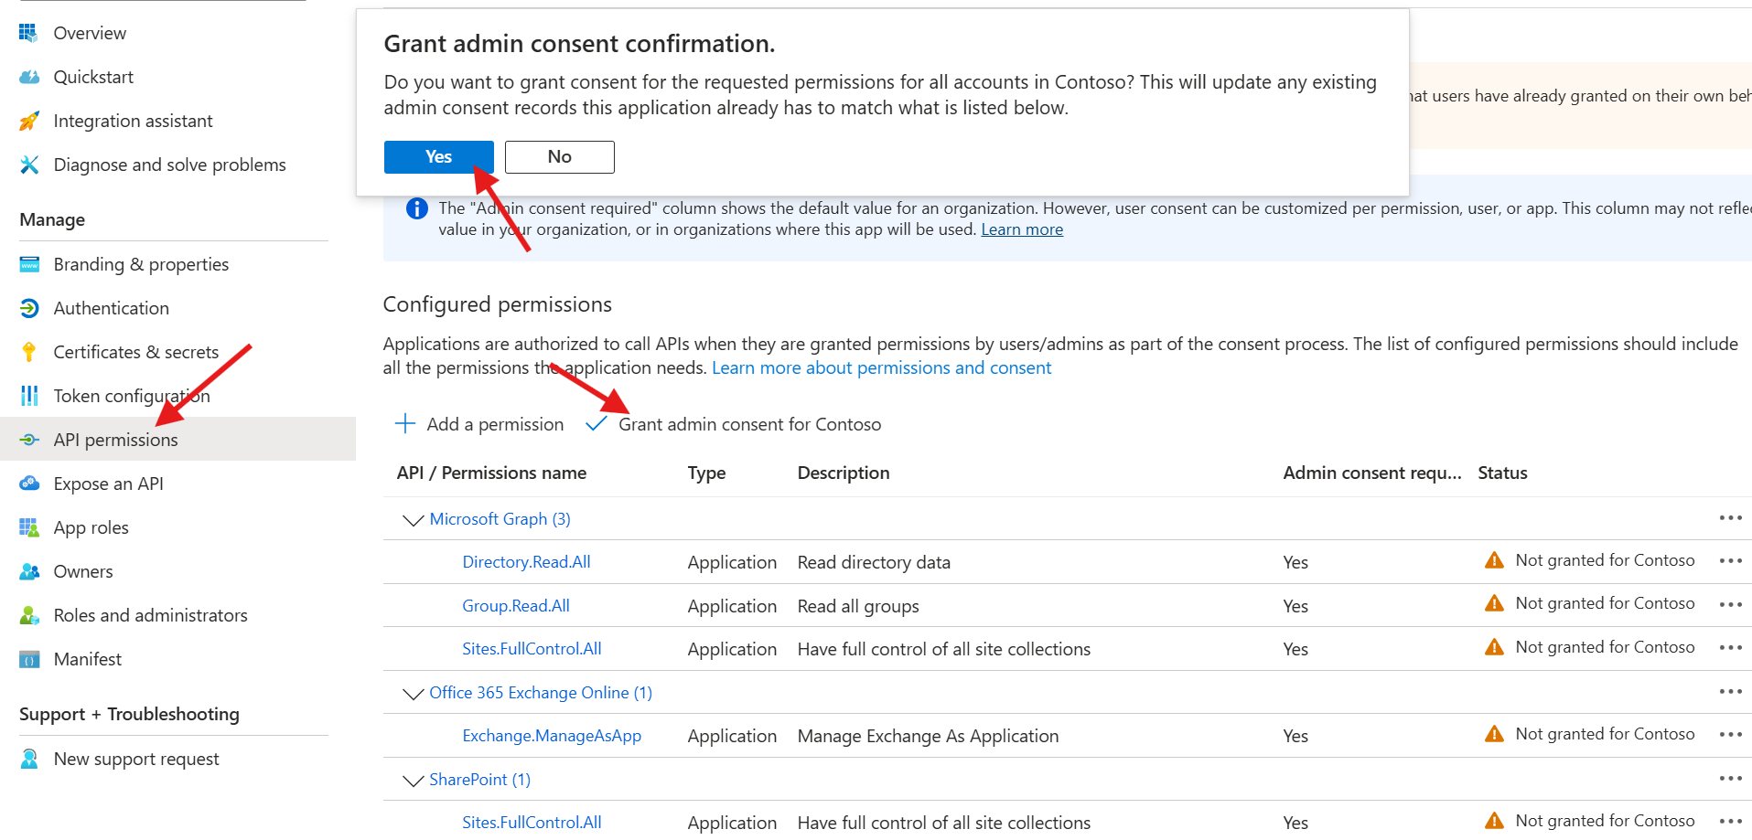Confirm consent with the Yes button

(438, 157)
